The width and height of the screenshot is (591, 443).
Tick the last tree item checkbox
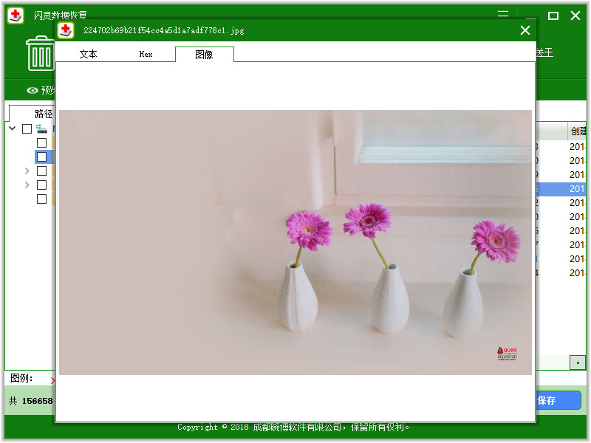42,199
